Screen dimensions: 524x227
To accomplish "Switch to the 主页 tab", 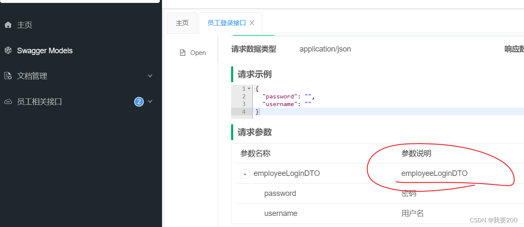I will [x=182, y=23].
